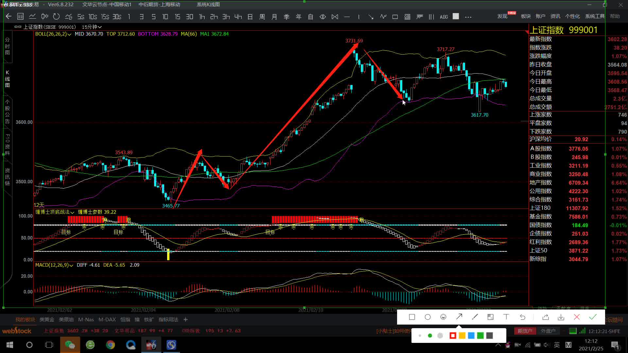Select the candlestick chart icon in toolbar
The height and width of the screenshot is (353, 628).
[x=44, y=16]
